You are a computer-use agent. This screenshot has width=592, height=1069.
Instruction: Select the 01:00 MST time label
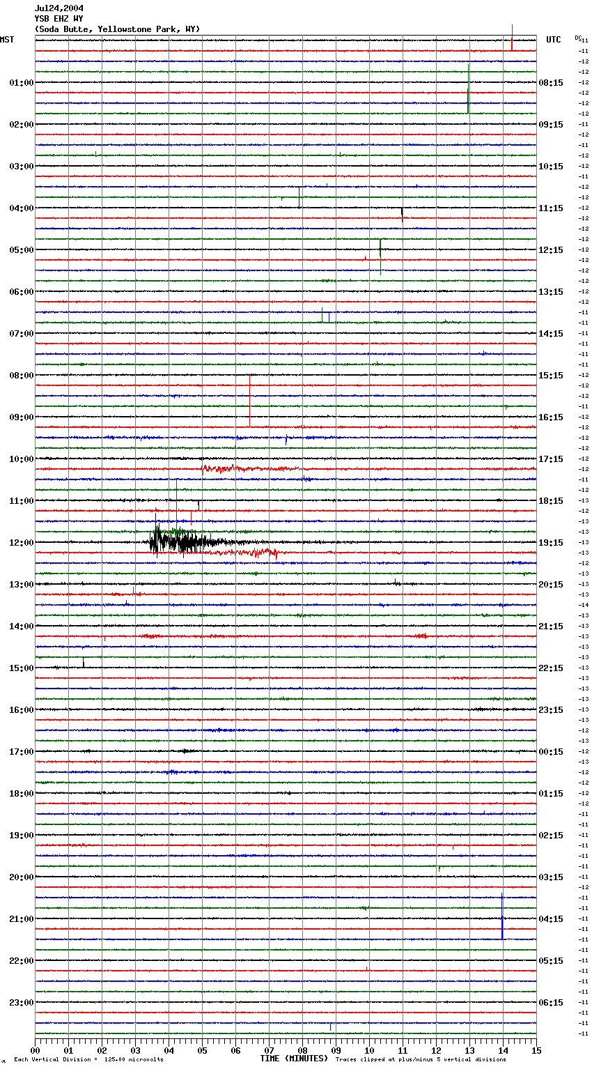(x=22, y=83)
